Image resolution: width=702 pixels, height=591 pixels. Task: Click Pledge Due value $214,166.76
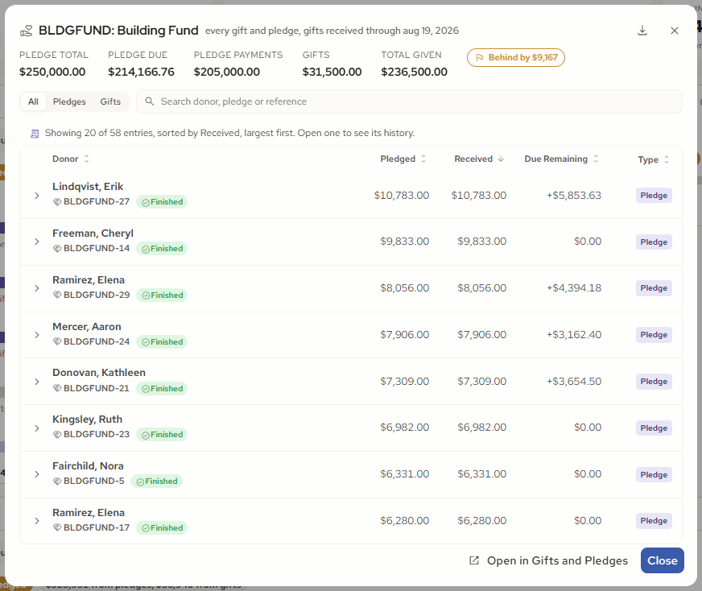point(141,72)
